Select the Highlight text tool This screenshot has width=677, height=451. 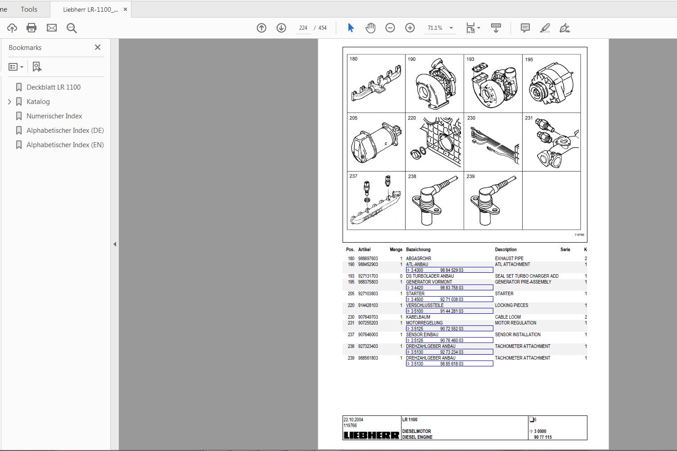point(545,27)
